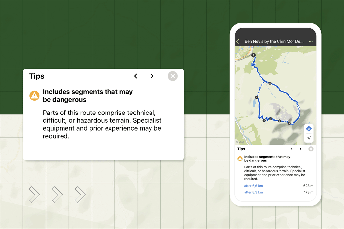Click next arrow in large Tips card
This screenshot has height=229, width=344.
pos(152,76)
